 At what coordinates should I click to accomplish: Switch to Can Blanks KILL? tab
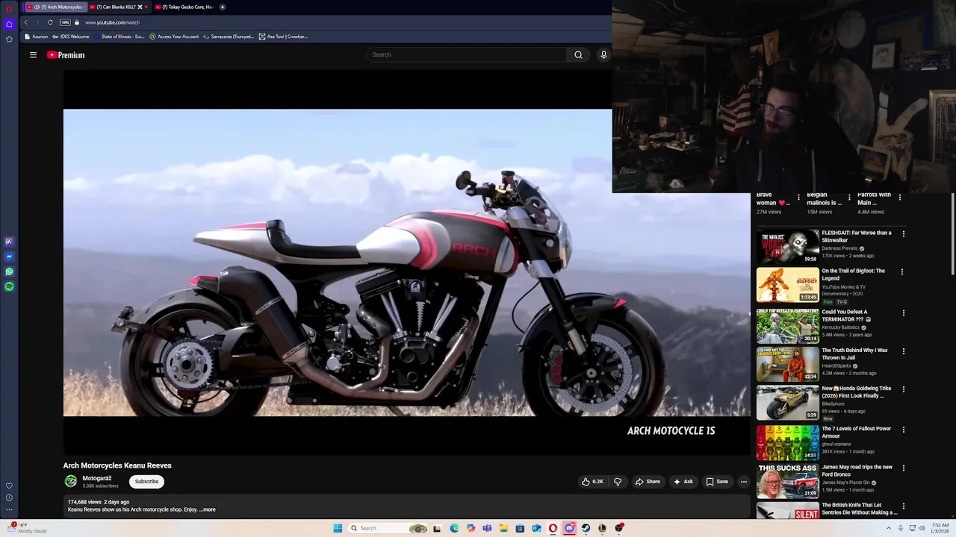click(x=119, y=7)
